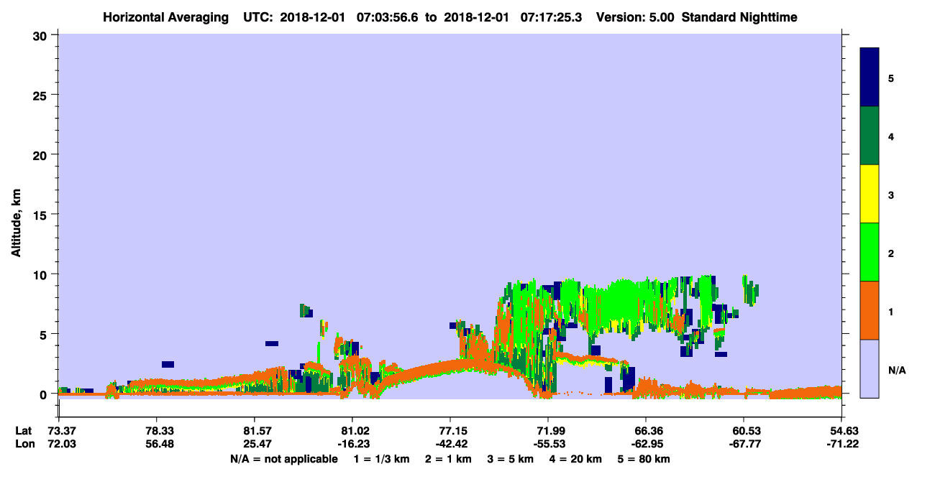The width and height of the screenshot is (935, 479).
Task: Click the y-axis tick label 30
Action: pyautogui.click(x=42, y=35)
